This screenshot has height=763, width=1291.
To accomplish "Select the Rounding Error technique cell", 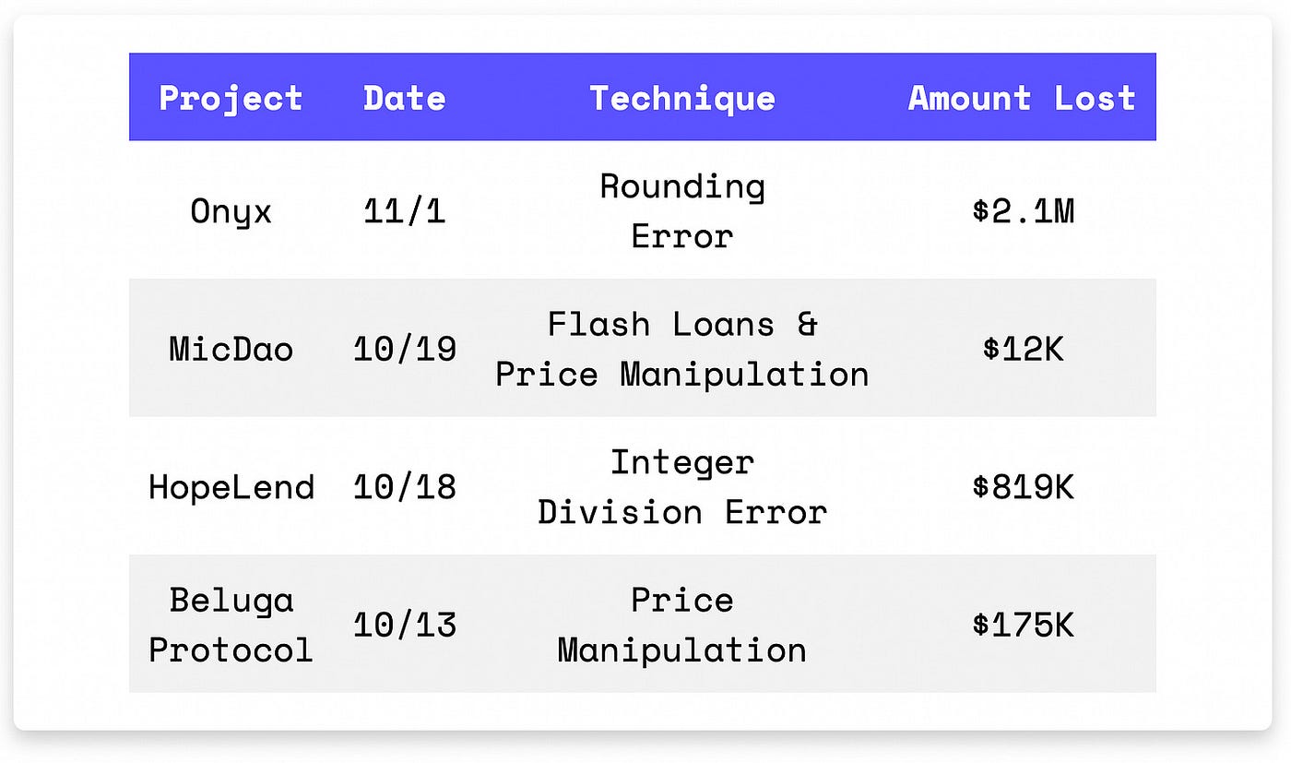I will click(x=682, y=211).
